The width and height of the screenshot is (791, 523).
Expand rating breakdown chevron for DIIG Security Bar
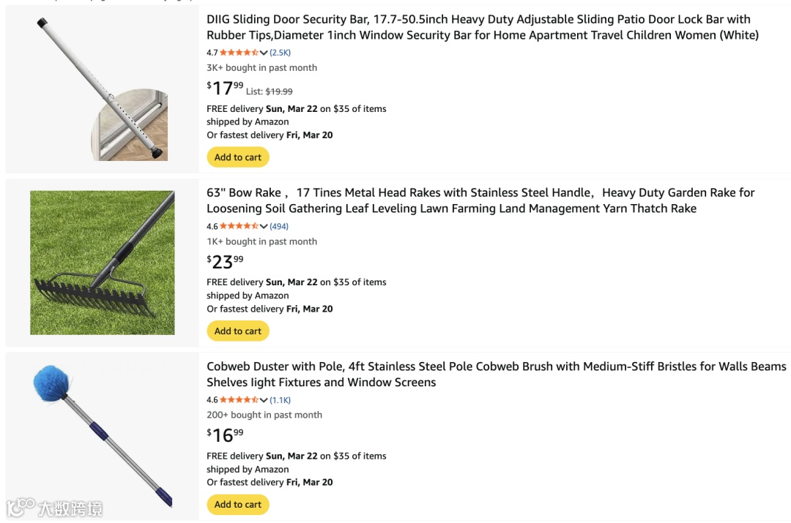coord(264,53)
